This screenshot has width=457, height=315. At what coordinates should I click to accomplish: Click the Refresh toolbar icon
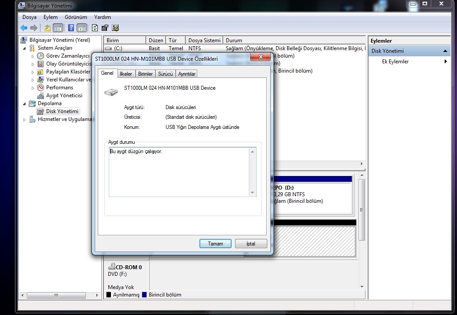click(x=95, y=28)
